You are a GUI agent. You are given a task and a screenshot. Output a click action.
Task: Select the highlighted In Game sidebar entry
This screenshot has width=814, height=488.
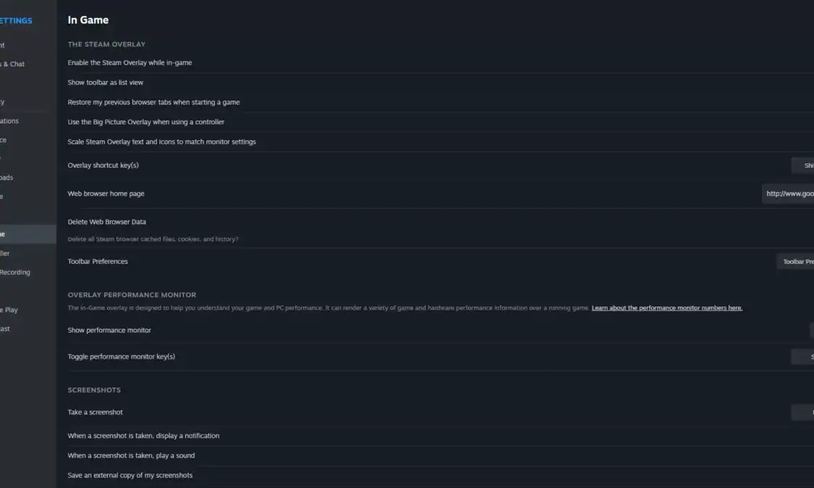tap(28, 234)
